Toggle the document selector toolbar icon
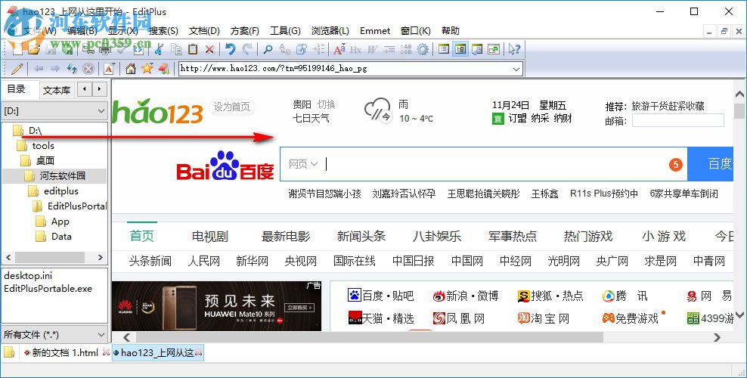747x378 pixels. (444, 49)
